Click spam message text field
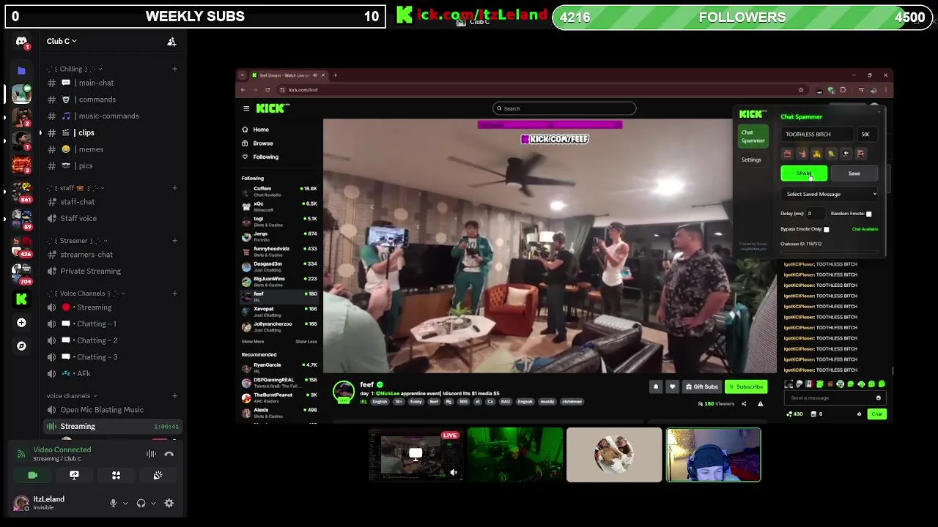The height and width of the screenshot is (527, 938). (819, 135)
